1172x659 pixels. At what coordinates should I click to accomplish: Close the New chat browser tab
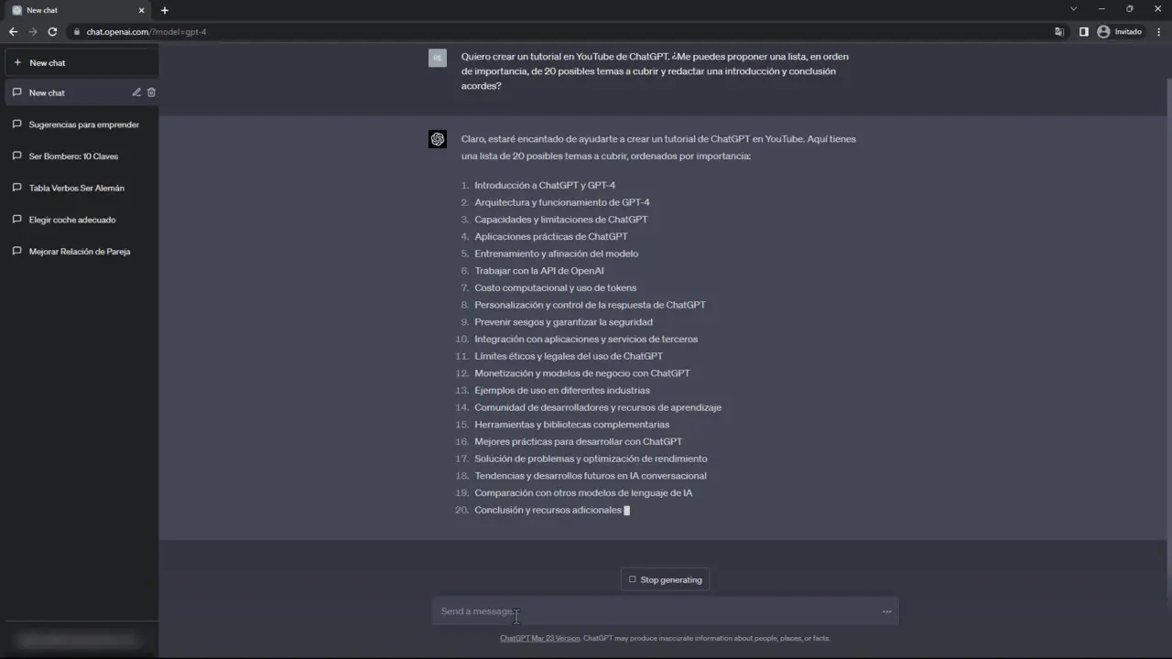pyautogui.click(x=142, y=10)
